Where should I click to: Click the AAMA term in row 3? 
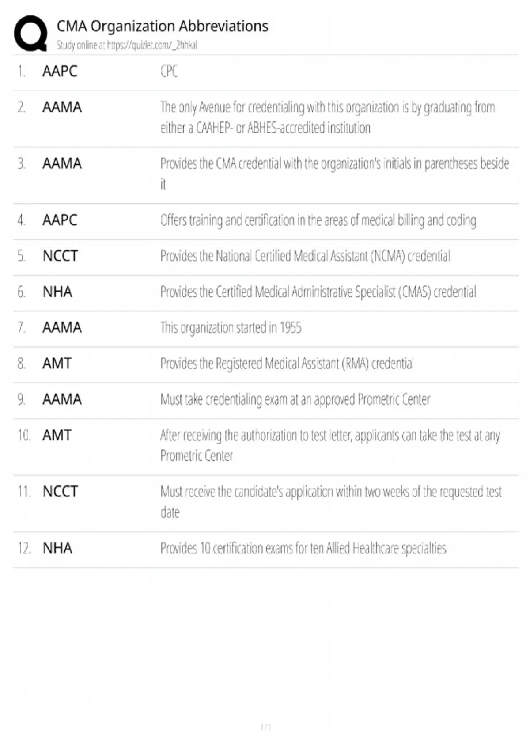[x=62, y=163]
